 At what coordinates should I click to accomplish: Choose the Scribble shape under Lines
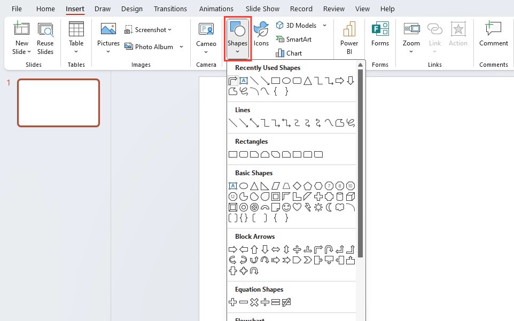351,123
